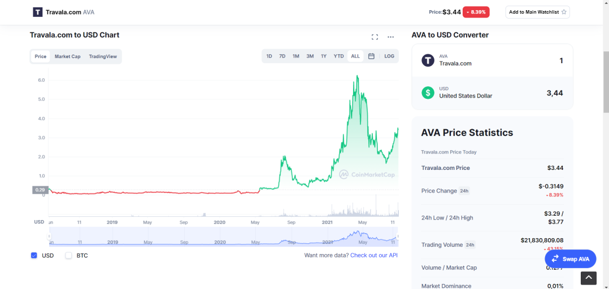Viewport: 609px width, 289px height.
Task: Select the 1Y time range
Action: coord(324,56)
